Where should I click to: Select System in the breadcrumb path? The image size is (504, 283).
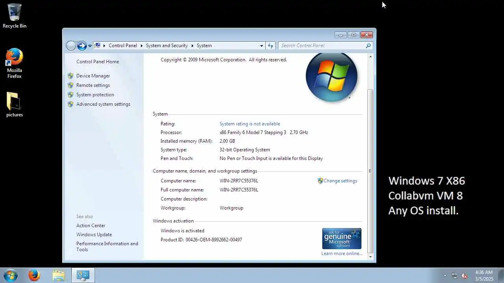(204, 46)
